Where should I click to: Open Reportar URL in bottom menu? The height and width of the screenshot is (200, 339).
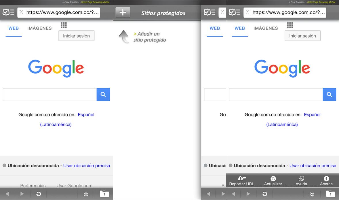tap(241, 181)
